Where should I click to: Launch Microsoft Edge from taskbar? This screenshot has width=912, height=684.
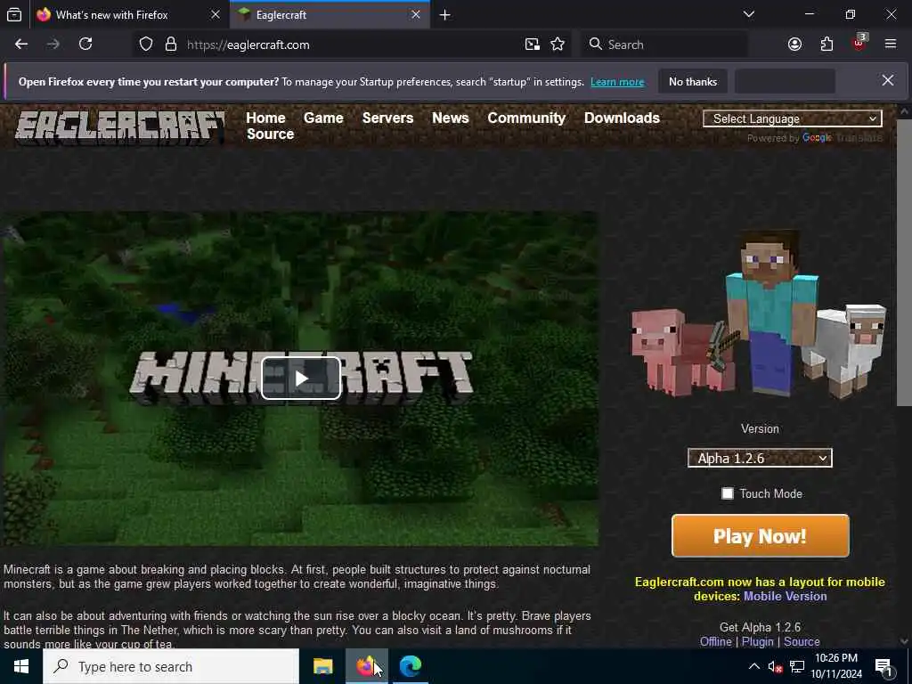pos(410,666)
